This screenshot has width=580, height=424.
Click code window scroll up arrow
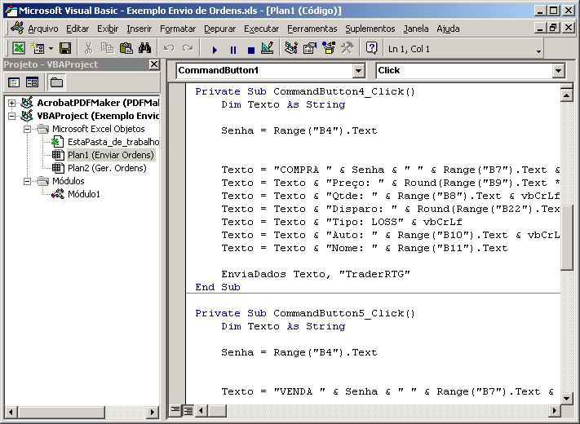click(566, 95)
